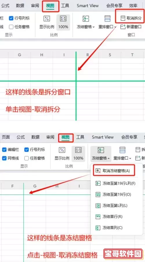The height and width of the screenshot is (262, 145).
Task: Open the 公式 tab in upper ribbon
Action: pyautogui.click(x=5, y=6)
